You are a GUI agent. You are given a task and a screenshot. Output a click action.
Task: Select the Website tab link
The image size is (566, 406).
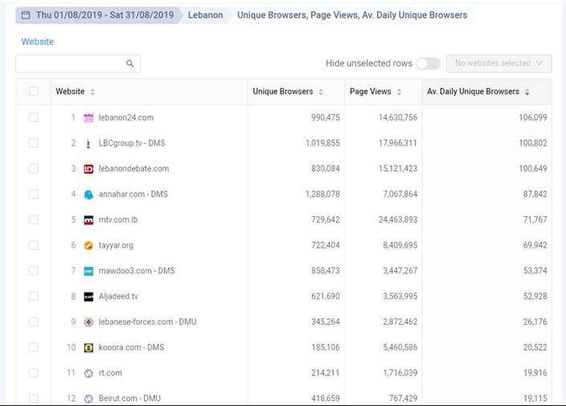[38, 42]
